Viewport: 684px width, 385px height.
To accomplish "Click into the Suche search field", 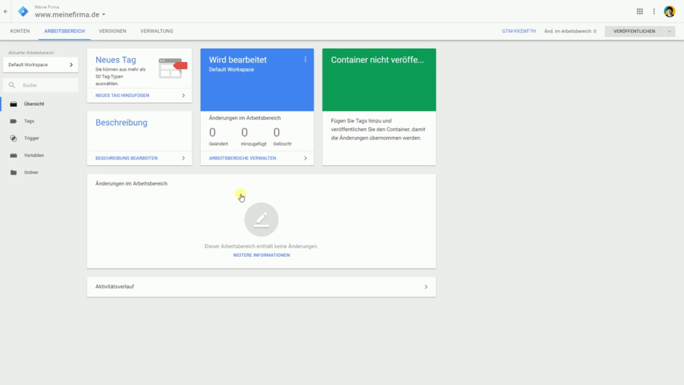I will point(41,85).
